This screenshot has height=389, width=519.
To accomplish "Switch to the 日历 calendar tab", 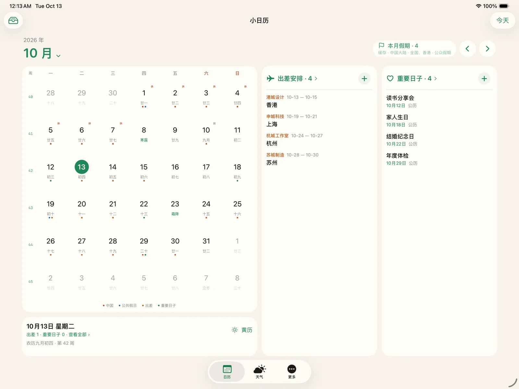I will (227, 372).
